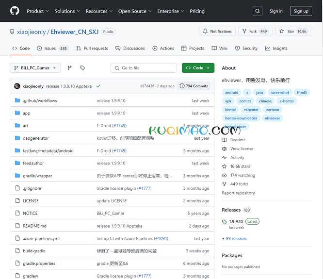Switch to the Pull requests tab

click(92, 48)
